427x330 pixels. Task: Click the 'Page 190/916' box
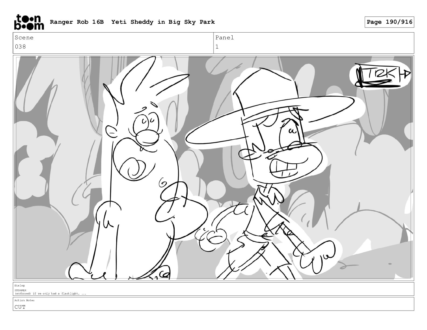tap(389, 22)
